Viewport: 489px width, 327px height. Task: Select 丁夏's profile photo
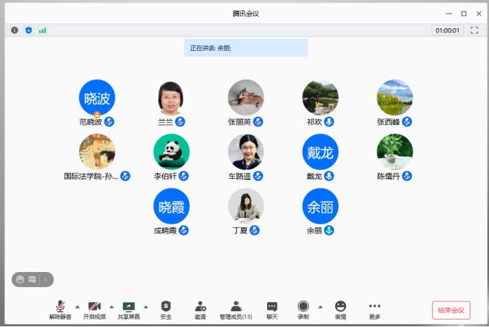pos(246,206)
